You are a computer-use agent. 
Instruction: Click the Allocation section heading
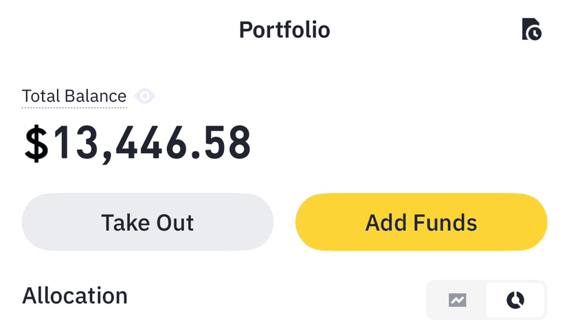[x=75, y=296]
